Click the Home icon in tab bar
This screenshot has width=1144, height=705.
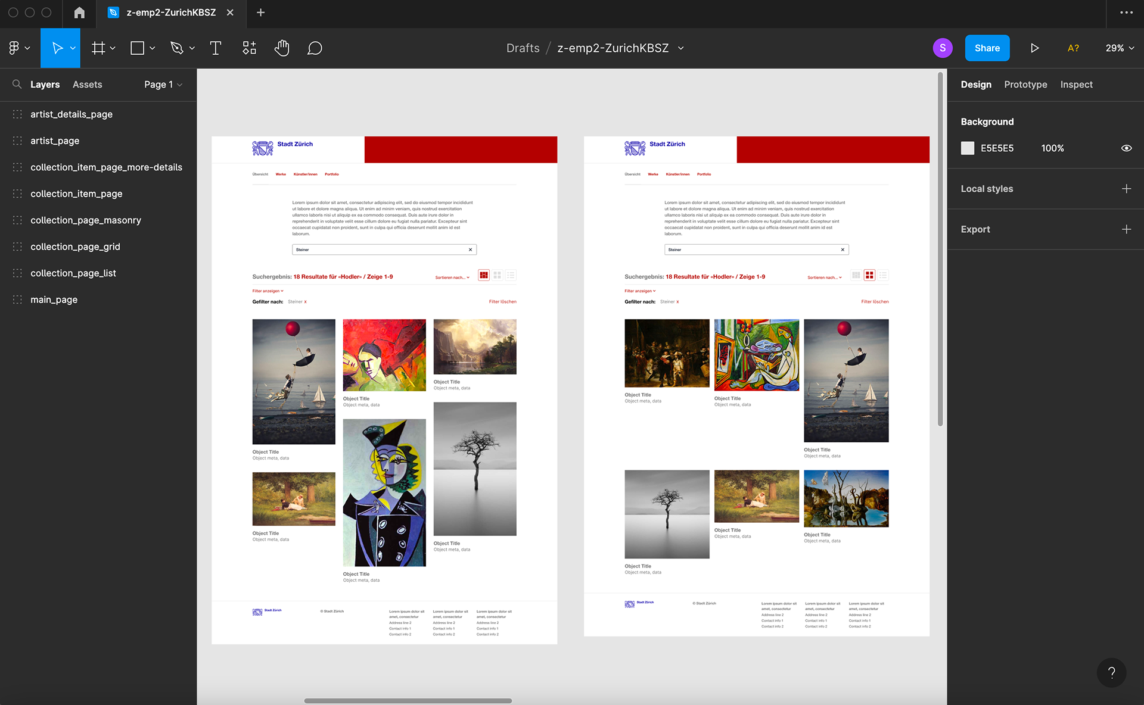pos(79,13)
